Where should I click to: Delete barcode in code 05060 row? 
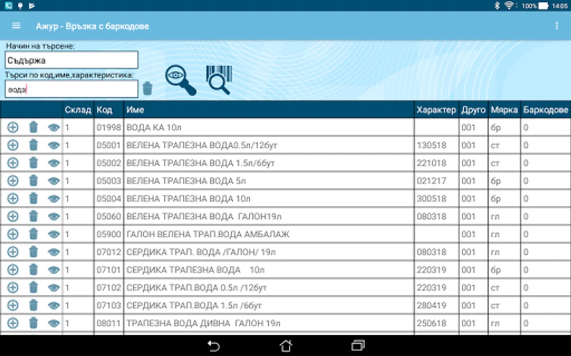[x=33, y=216]
